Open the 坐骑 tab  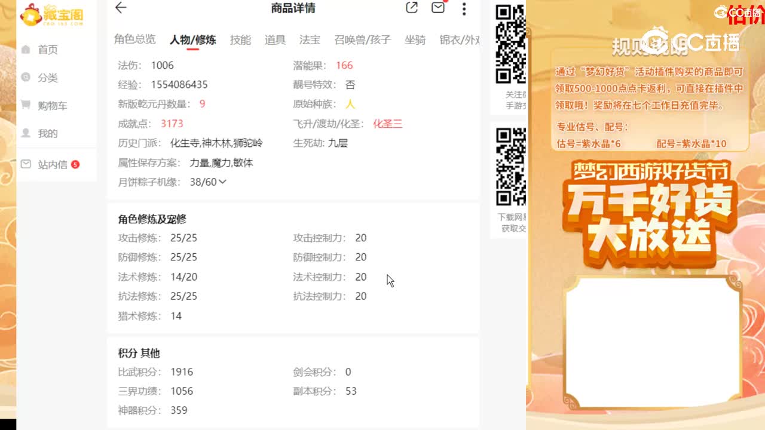415,40
